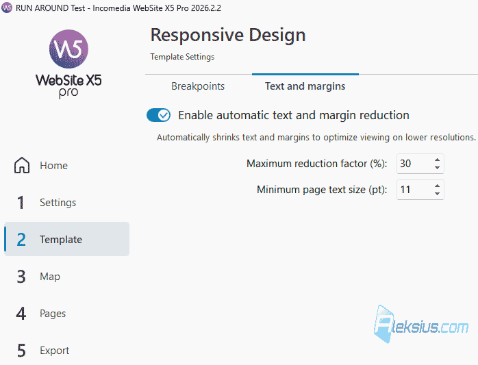Increase the minimum page text size
The height and width of the screenshot is (365, 478).
pos(437,186)
